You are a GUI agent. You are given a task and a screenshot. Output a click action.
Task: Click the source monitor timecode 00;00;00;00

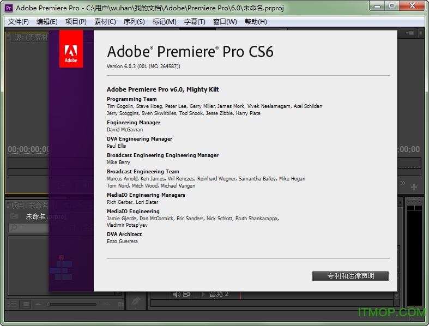coord(28,149)
